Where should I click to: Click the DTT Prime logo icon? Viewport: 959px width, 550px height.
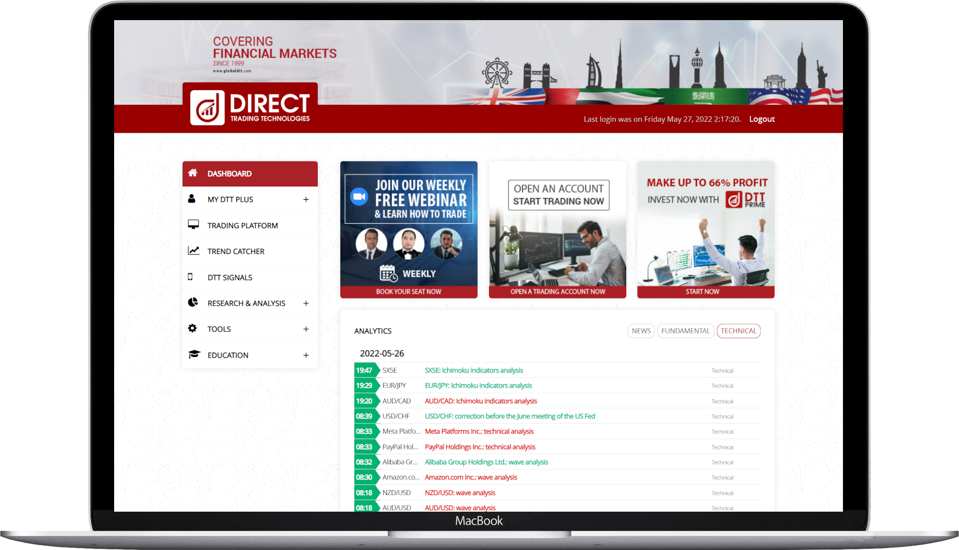[734, 199]
